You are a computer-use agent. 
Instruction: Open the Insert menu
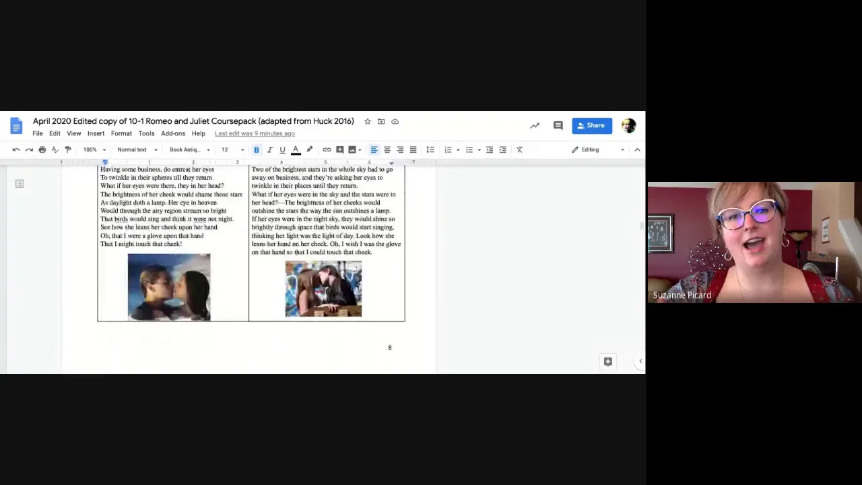[x=96, y=133]
